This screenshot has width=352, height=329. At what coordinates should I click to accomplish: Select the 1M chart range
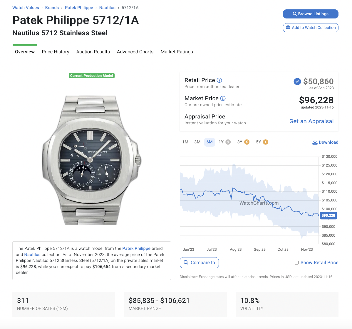(x=185, y=142)
